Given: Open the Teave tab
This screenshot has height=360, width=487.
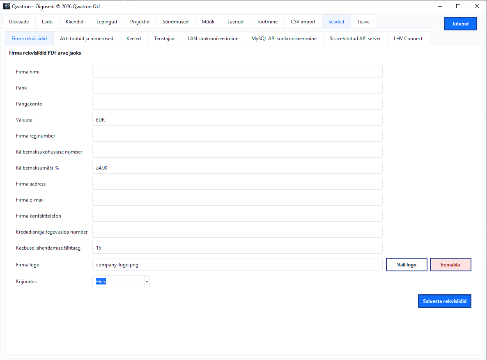Looking at the screenshot, I should pyautogui.click(x=363, y=22).
